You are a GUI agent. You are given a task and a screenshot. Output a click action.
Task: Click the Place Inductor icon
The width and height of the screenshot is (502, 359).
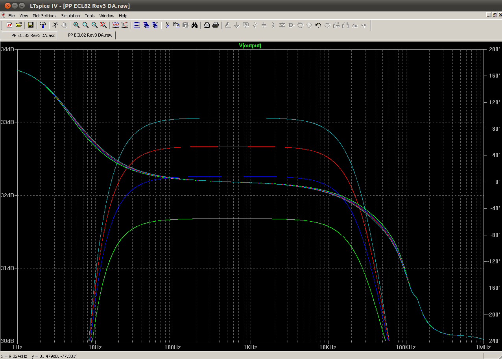pos(273,25)
